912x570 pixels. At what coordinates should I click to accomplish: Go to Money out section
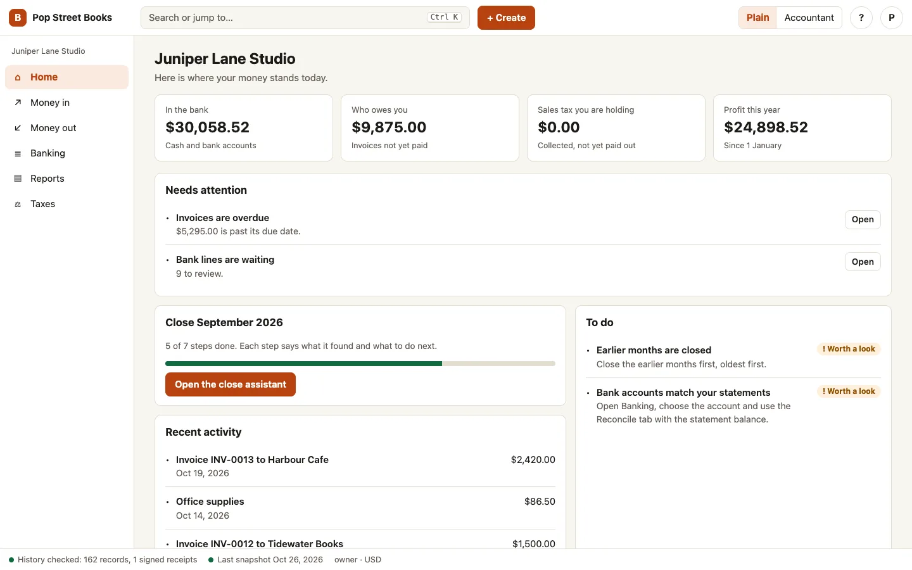[66, 128]
